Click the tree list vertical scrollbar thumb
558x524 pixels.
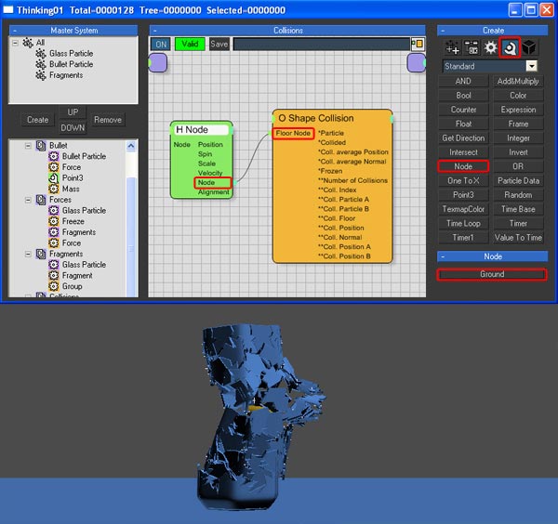(x=131, y=235)
